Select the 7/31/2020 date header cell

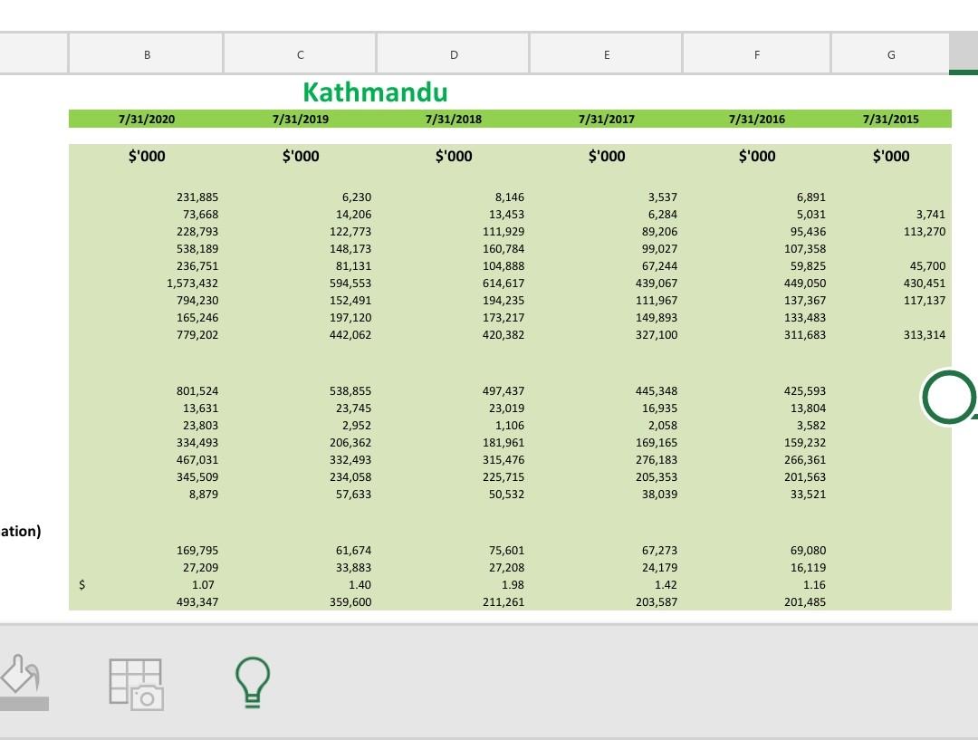(147, 120)
